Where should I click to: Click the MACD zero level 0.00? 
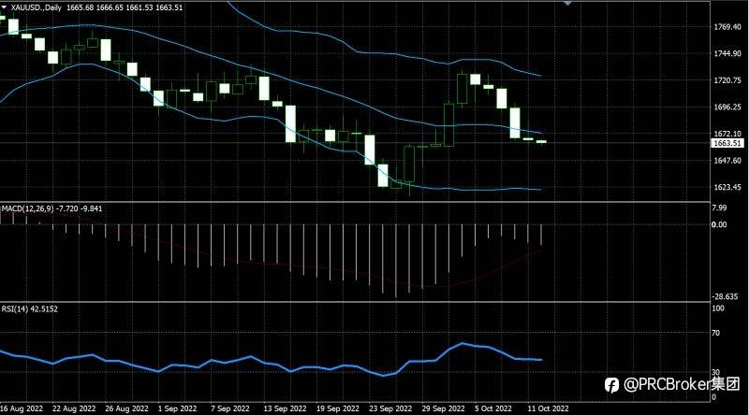(x=719, y=224)
